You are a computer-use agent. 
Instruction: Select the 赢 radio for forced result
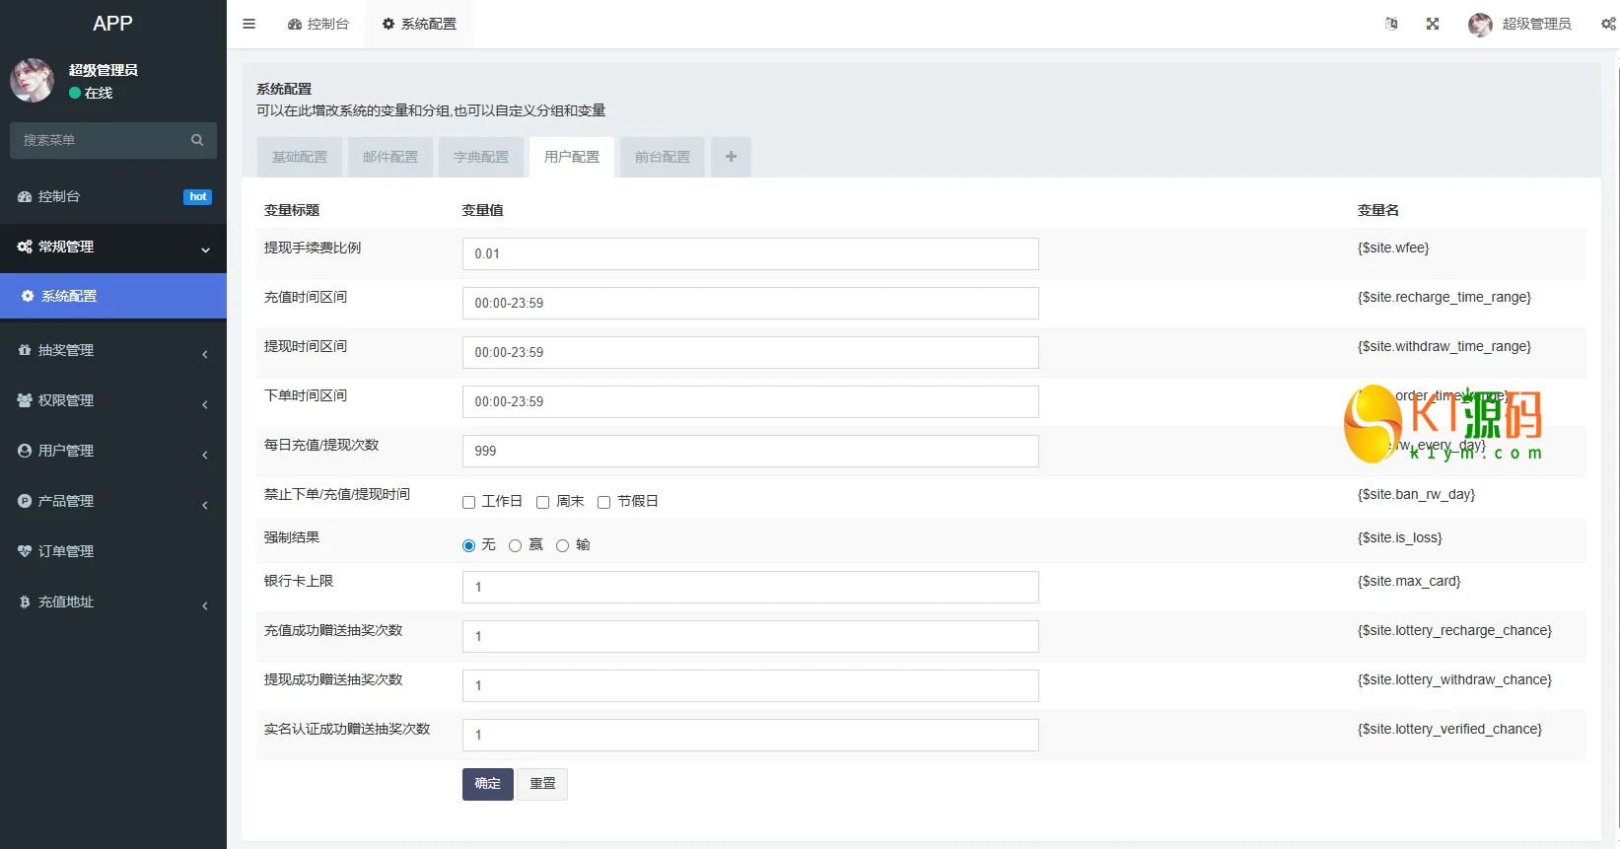[x=515, y=545]
